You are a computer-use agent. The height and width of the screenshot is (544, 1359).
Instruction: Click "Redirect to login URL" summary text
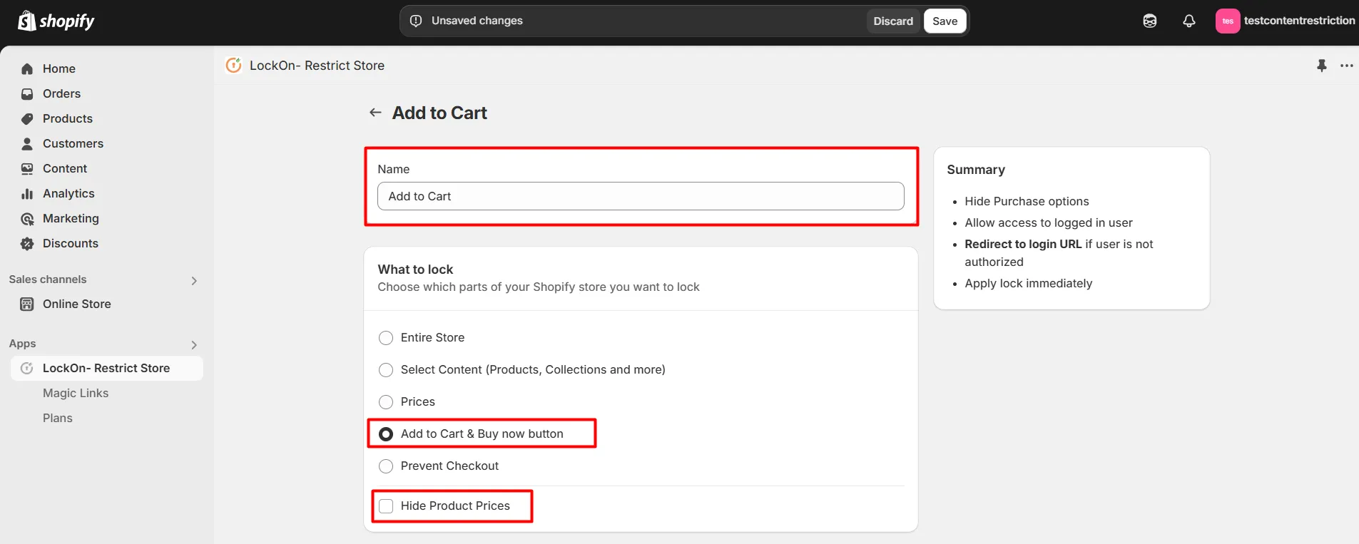coord(1023,244)
